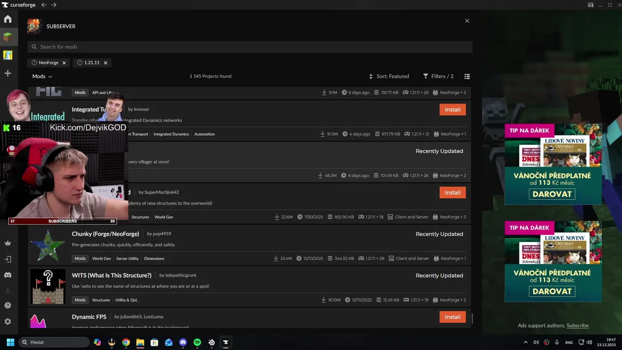Open the Discord icon in CurseForge sidebar

tap(8, 275)
